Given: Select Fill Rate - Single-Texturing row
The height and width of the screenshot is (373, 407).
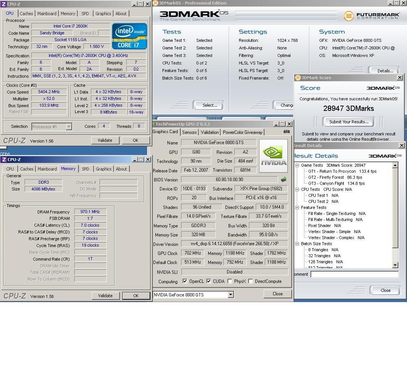Looking at the screenshot, I should [337, 213].
